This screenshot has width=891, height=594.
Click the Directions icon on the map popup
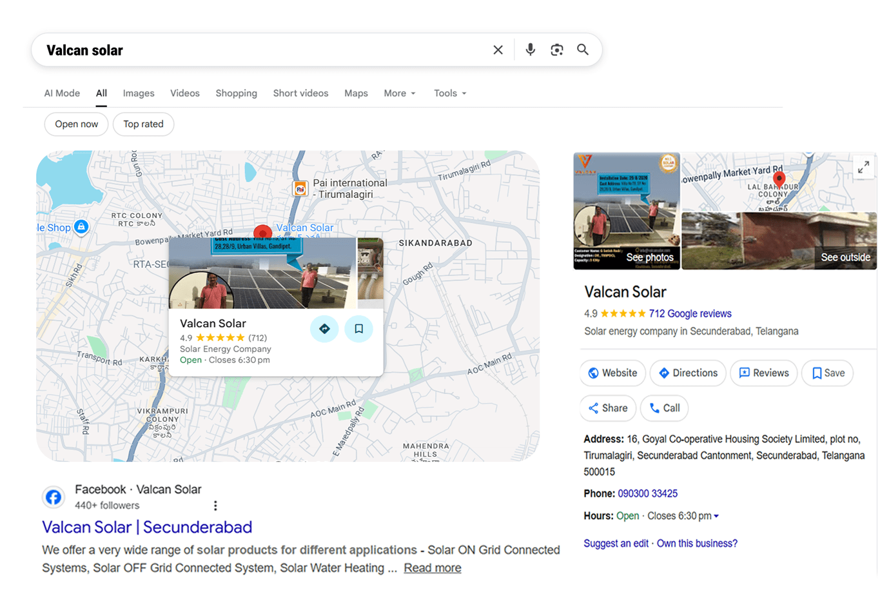[x=324, y=329]
